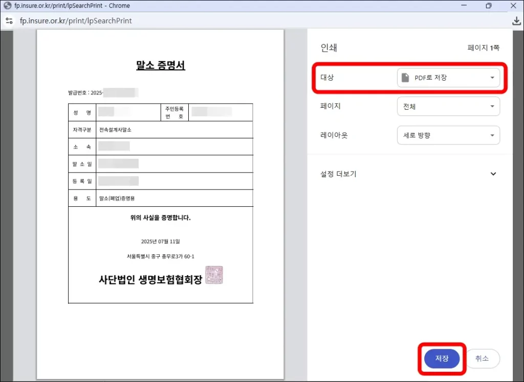Click the 말소 증명서 title text
The width and height of the screenshot is (524, 382).
point(160,65)
